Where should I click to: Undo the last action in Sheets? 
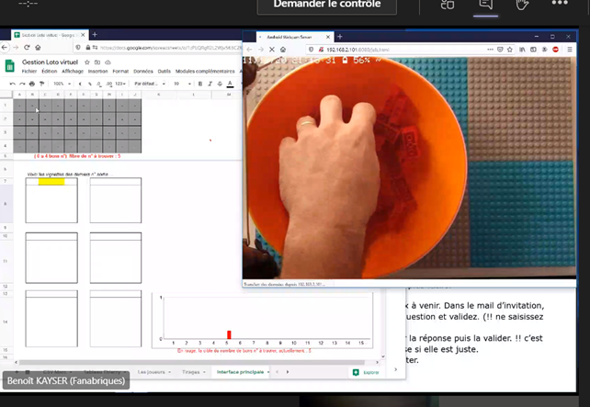(13, 84)
